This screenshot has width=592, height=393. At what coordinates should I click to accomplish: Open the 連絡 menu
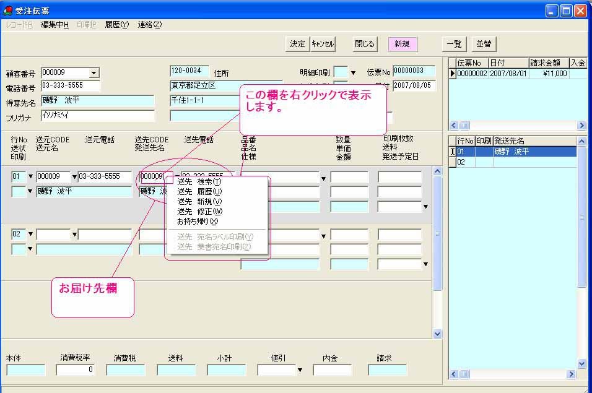click(149, 25)
